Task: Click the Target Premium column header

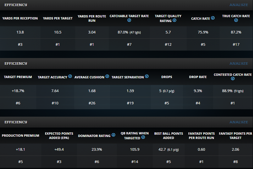Action: (x=18, y=77)
